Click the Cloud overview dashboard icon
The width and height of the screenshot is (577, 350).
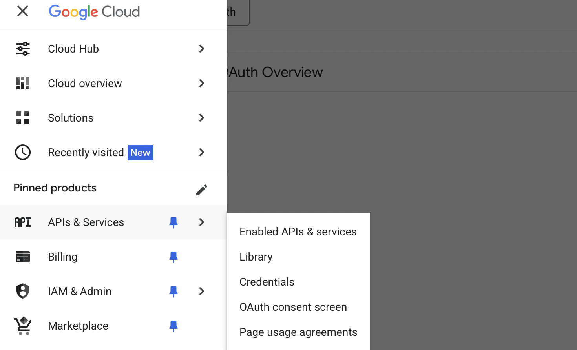[x=22, y=83]
